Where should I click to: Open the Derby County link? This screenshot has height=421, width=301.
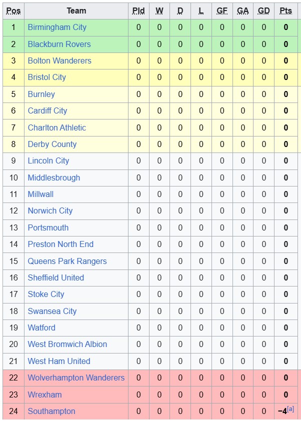[52, 144]
